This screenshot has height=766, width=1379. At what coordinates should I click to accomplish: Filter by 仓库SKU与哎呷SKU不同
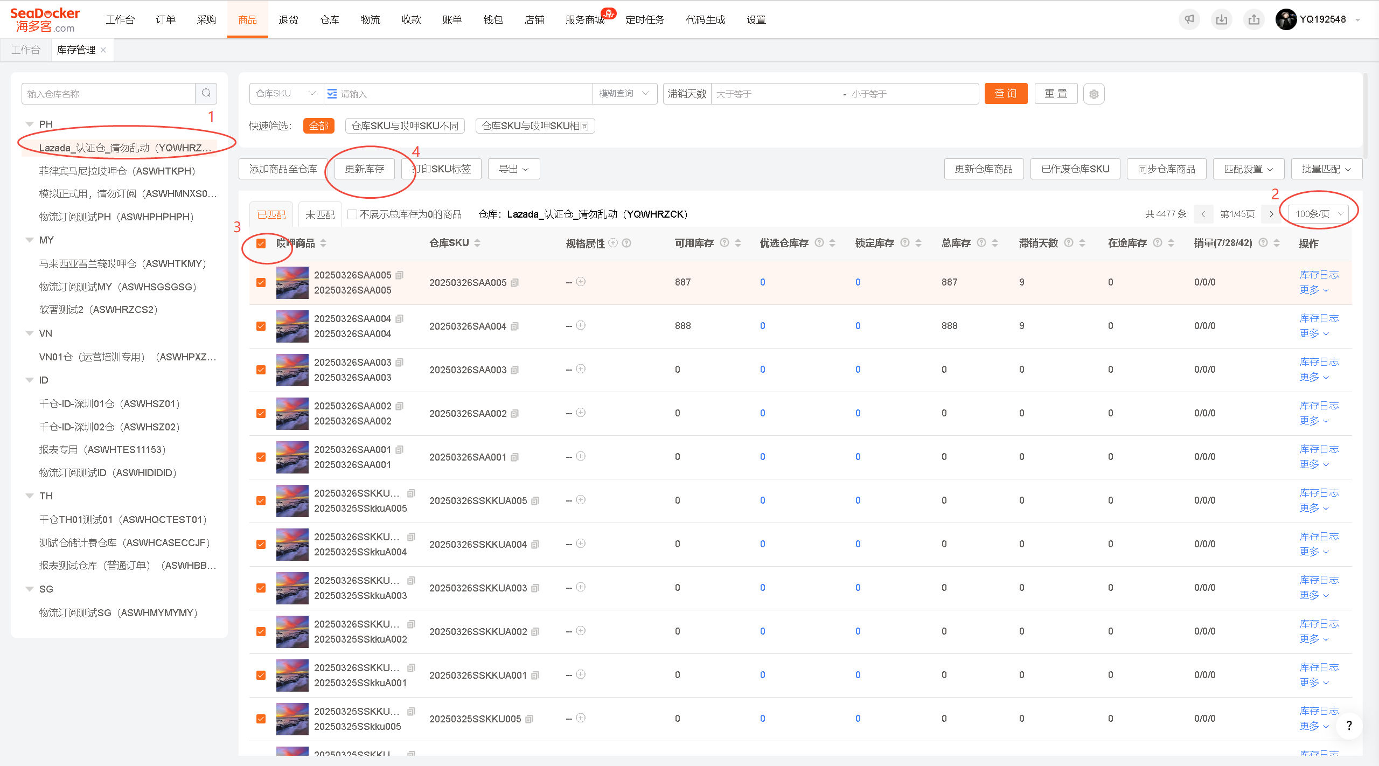(405, 126)
